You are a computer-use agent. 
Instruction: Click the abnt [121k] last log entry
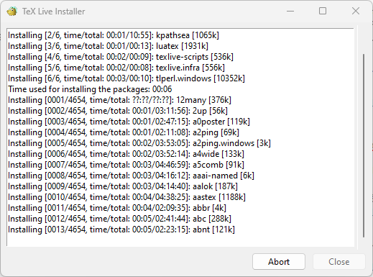(121, 230)
